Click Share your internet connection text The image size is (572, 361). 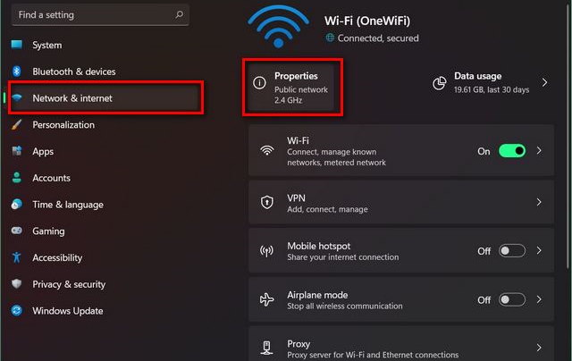click(x=343, y=257)
